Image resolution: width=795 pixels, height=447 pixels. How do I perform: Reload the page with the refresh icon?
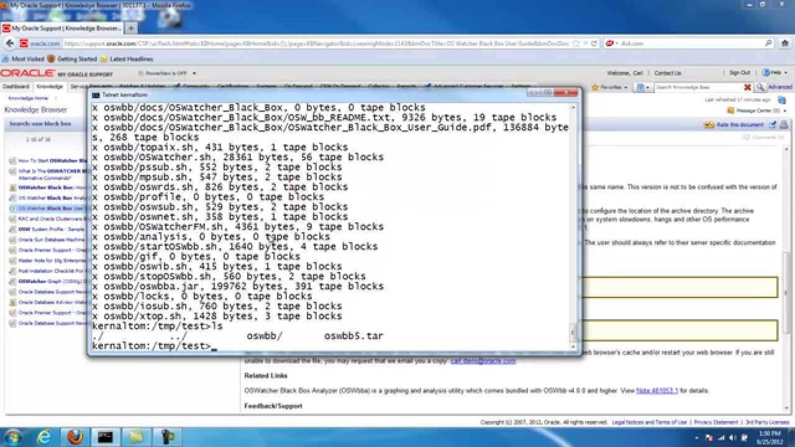point(594,43)
